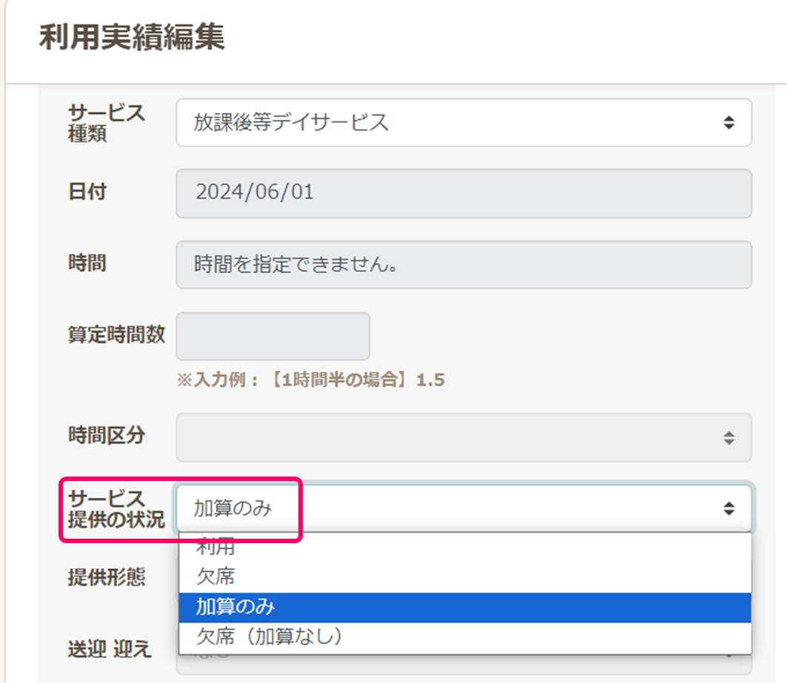Click the partially hidden 送迎 迎え dropdown
787x683 pixels.
[x=463, y=663]
